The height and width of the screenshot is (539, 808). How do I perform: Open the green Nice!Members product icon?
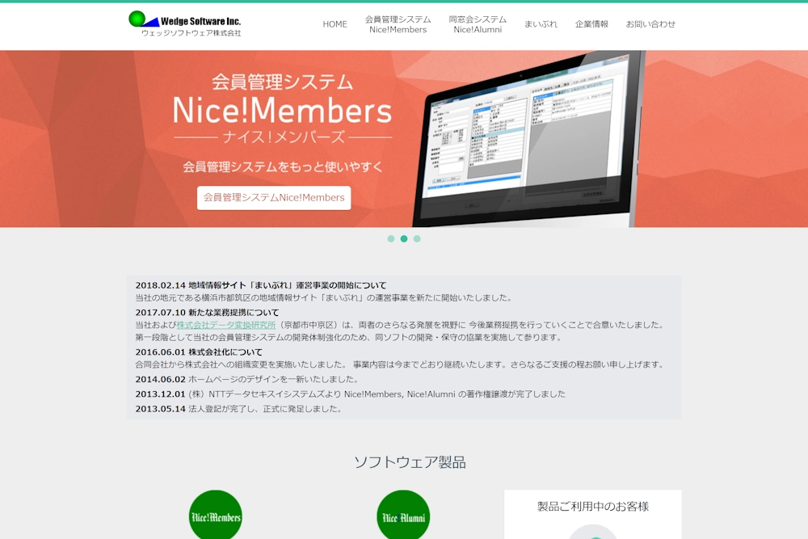pos(216,516)
